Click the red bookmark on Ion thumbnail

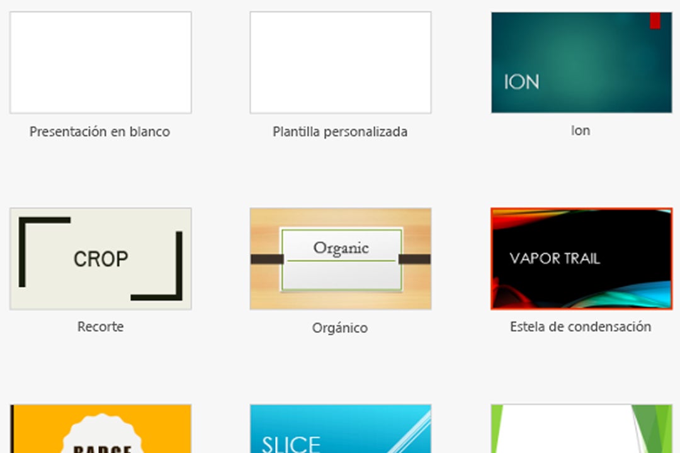point(655,20)
